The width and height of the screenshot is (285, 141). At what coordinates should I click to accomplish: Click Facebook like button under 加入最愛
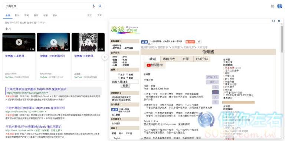click(x=114, y=110)
